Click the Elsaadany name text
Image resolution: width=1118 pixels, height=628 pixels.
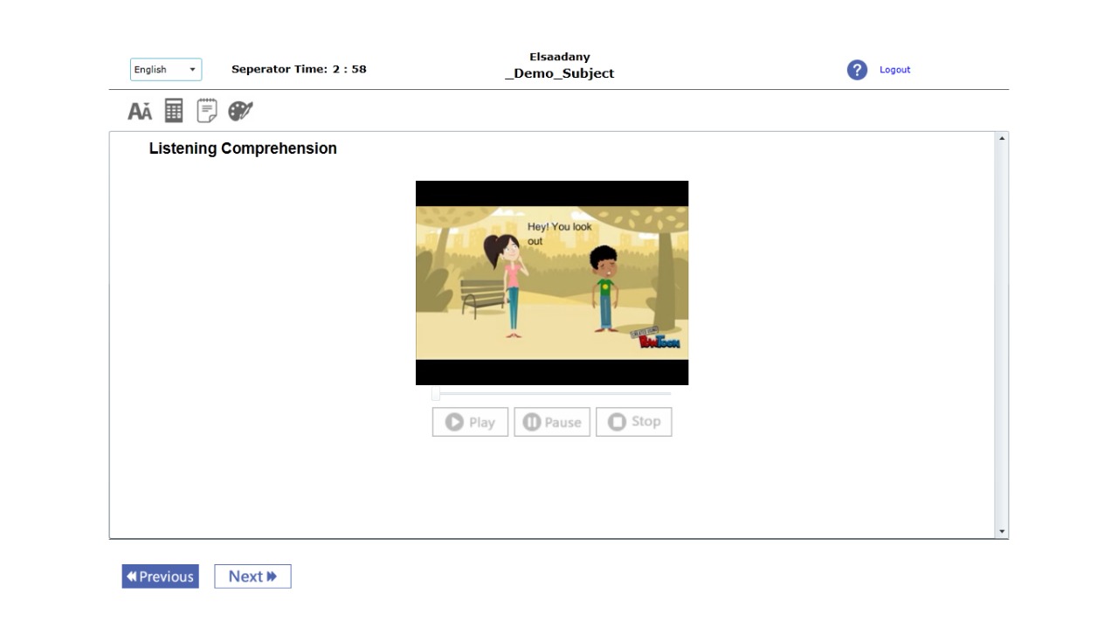(x=560, y=57)
